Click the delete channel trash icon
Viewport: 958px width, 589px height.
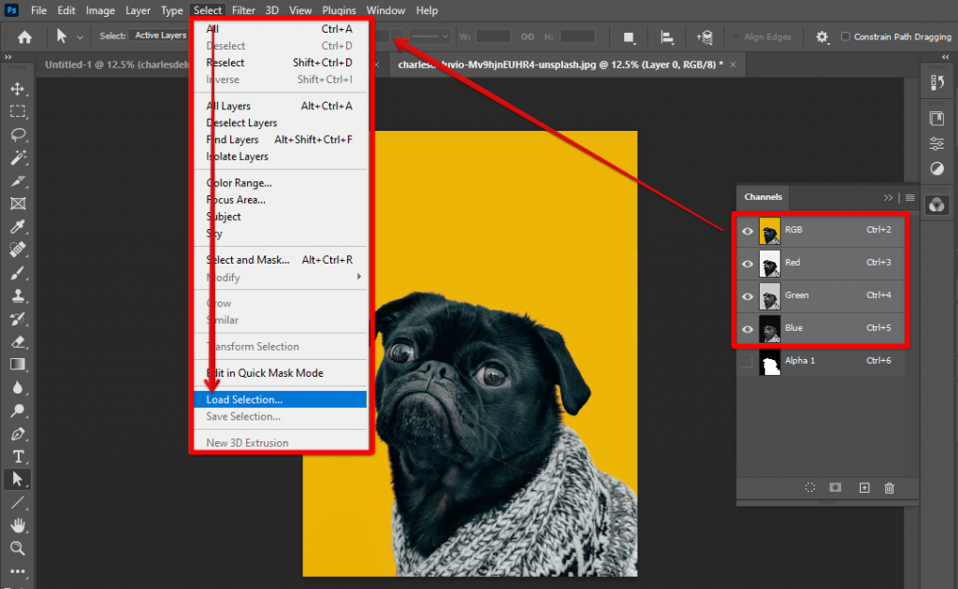click(889, 488)
